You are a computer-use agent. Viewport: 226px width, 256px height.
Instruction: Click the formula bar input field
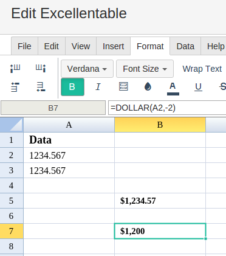click(x=167, y=108)
